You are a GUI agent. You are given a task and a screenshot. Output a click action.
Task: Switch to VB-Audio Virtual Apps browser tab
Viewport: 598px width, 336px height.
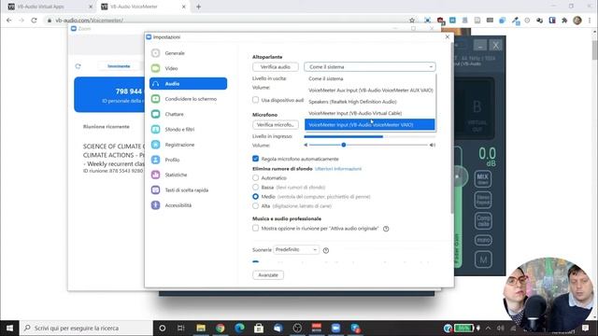50,7
